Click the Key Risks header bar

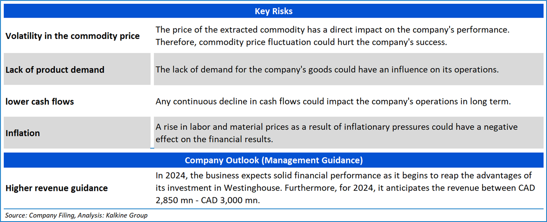click(273, 11)
